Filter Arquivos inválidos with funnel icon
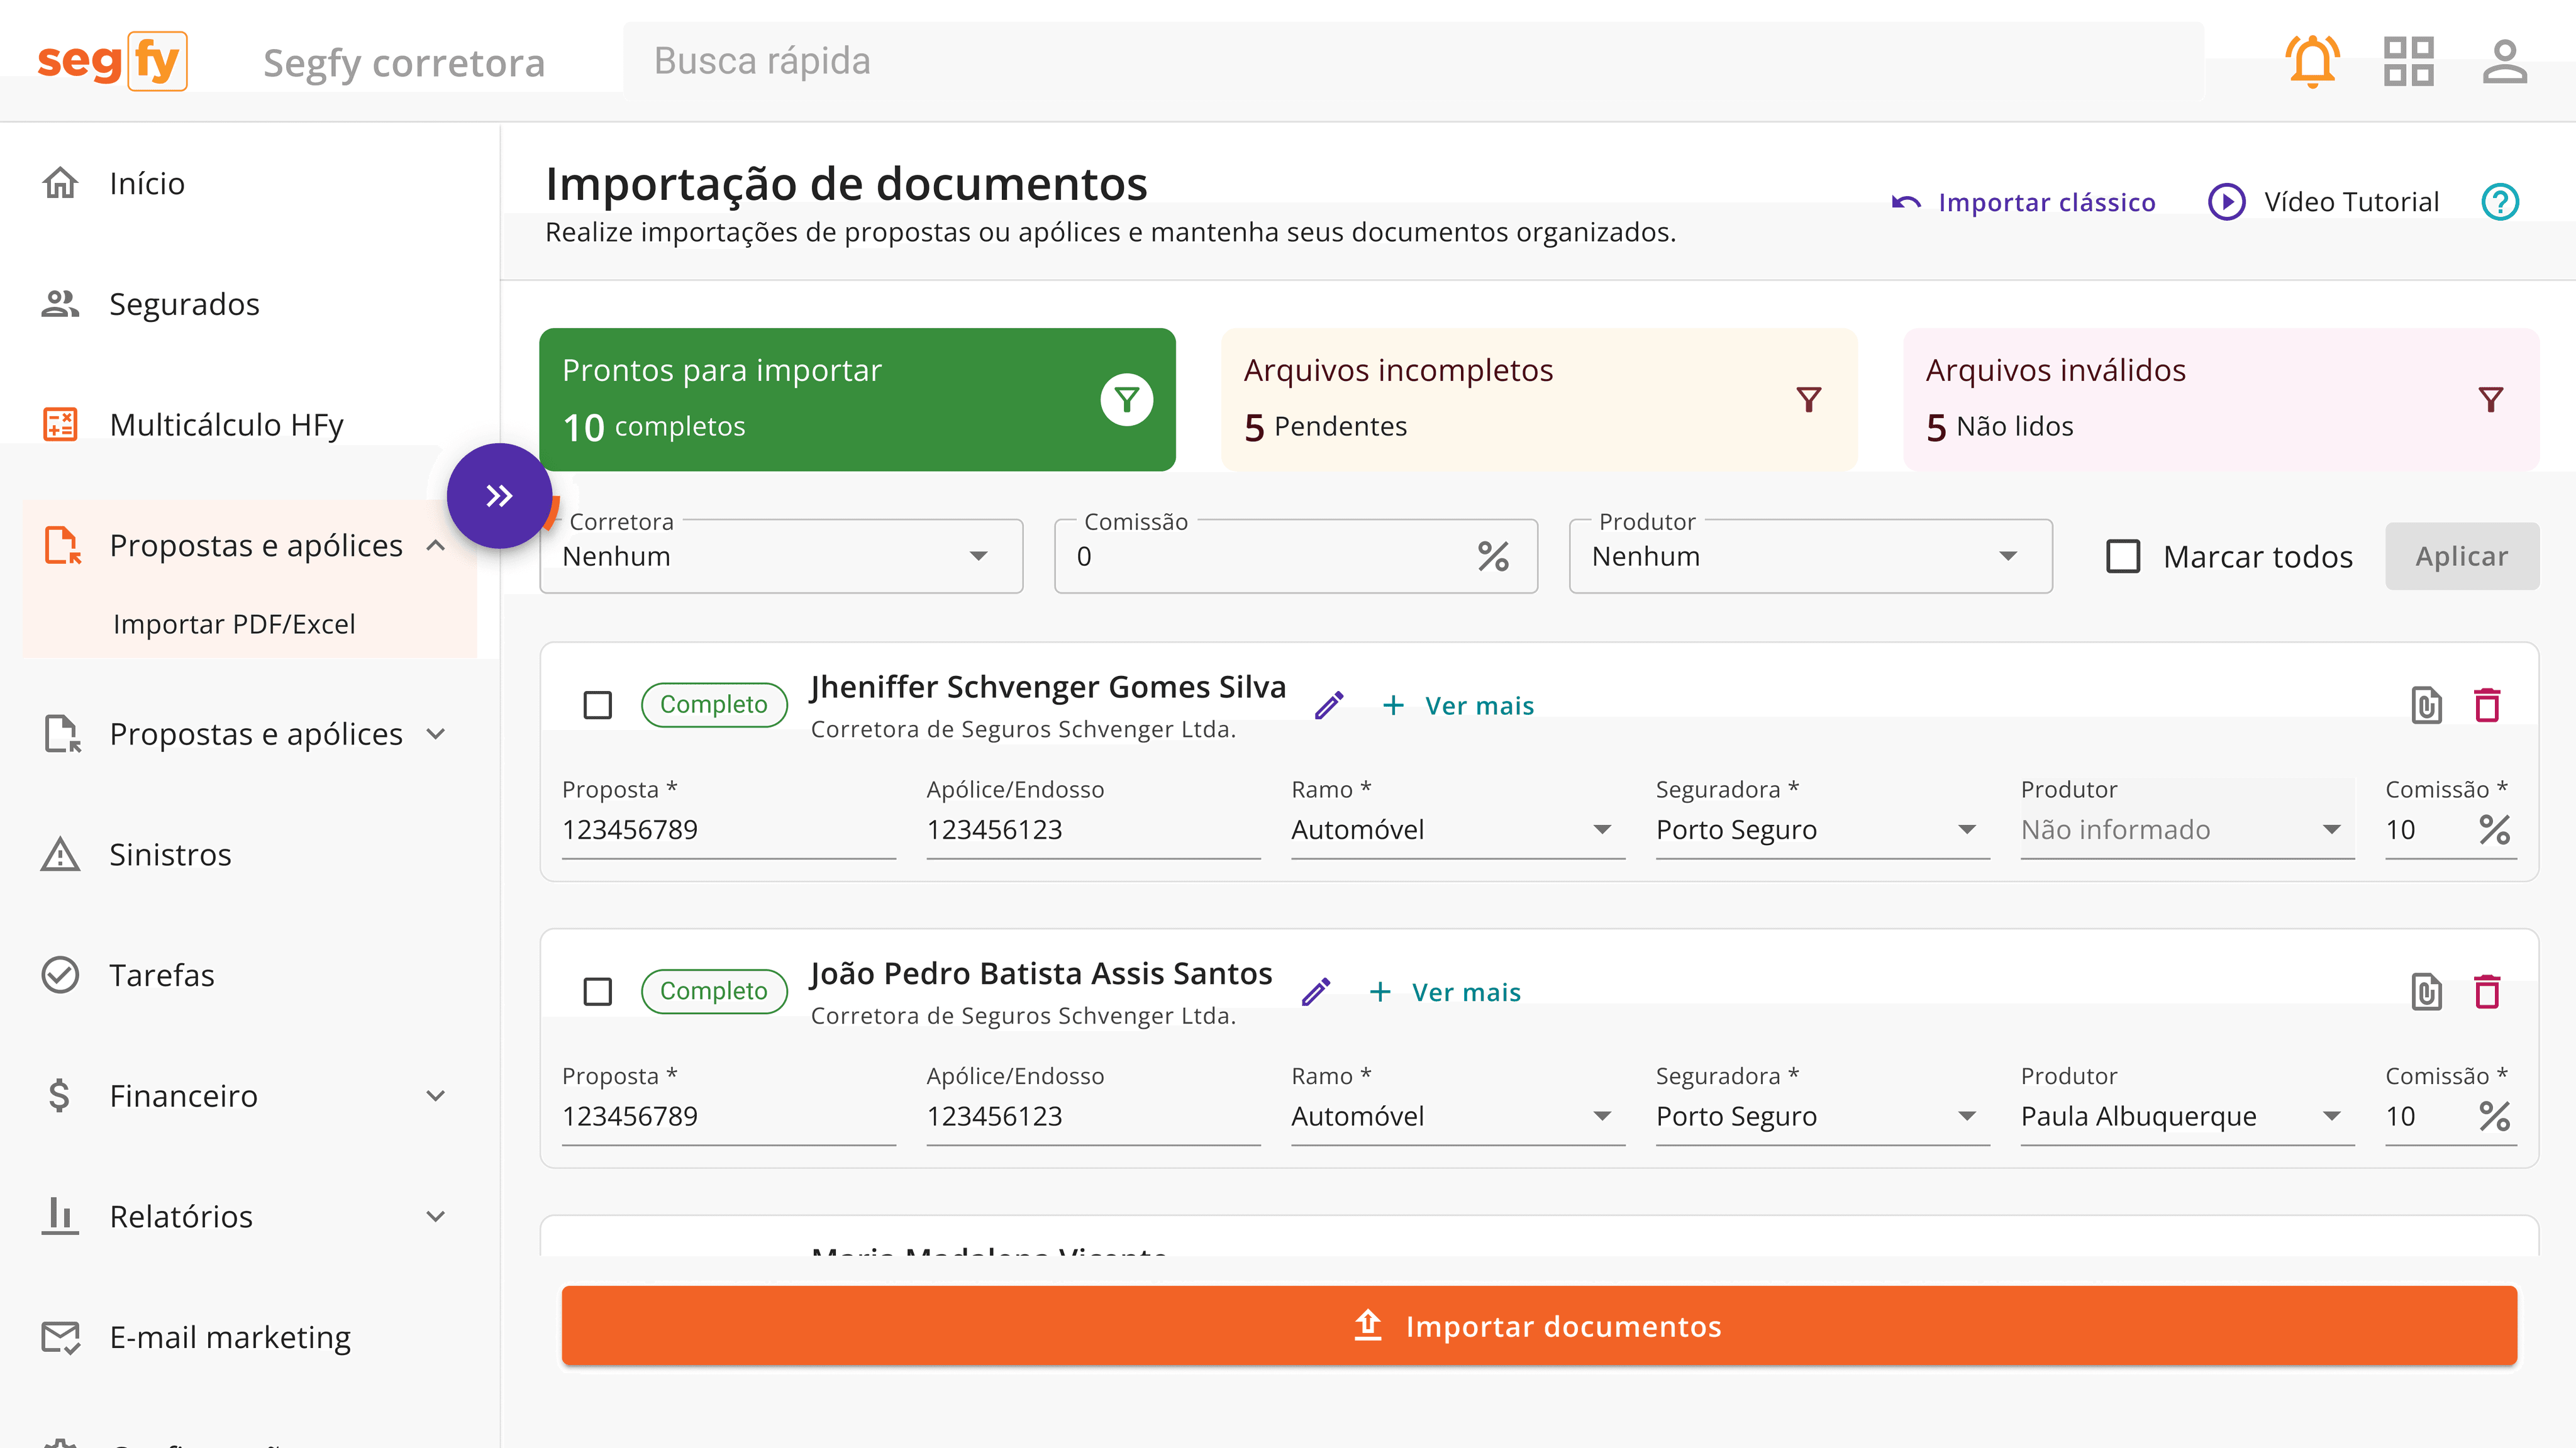The image size is (2576, 1448). (2490, 400)
